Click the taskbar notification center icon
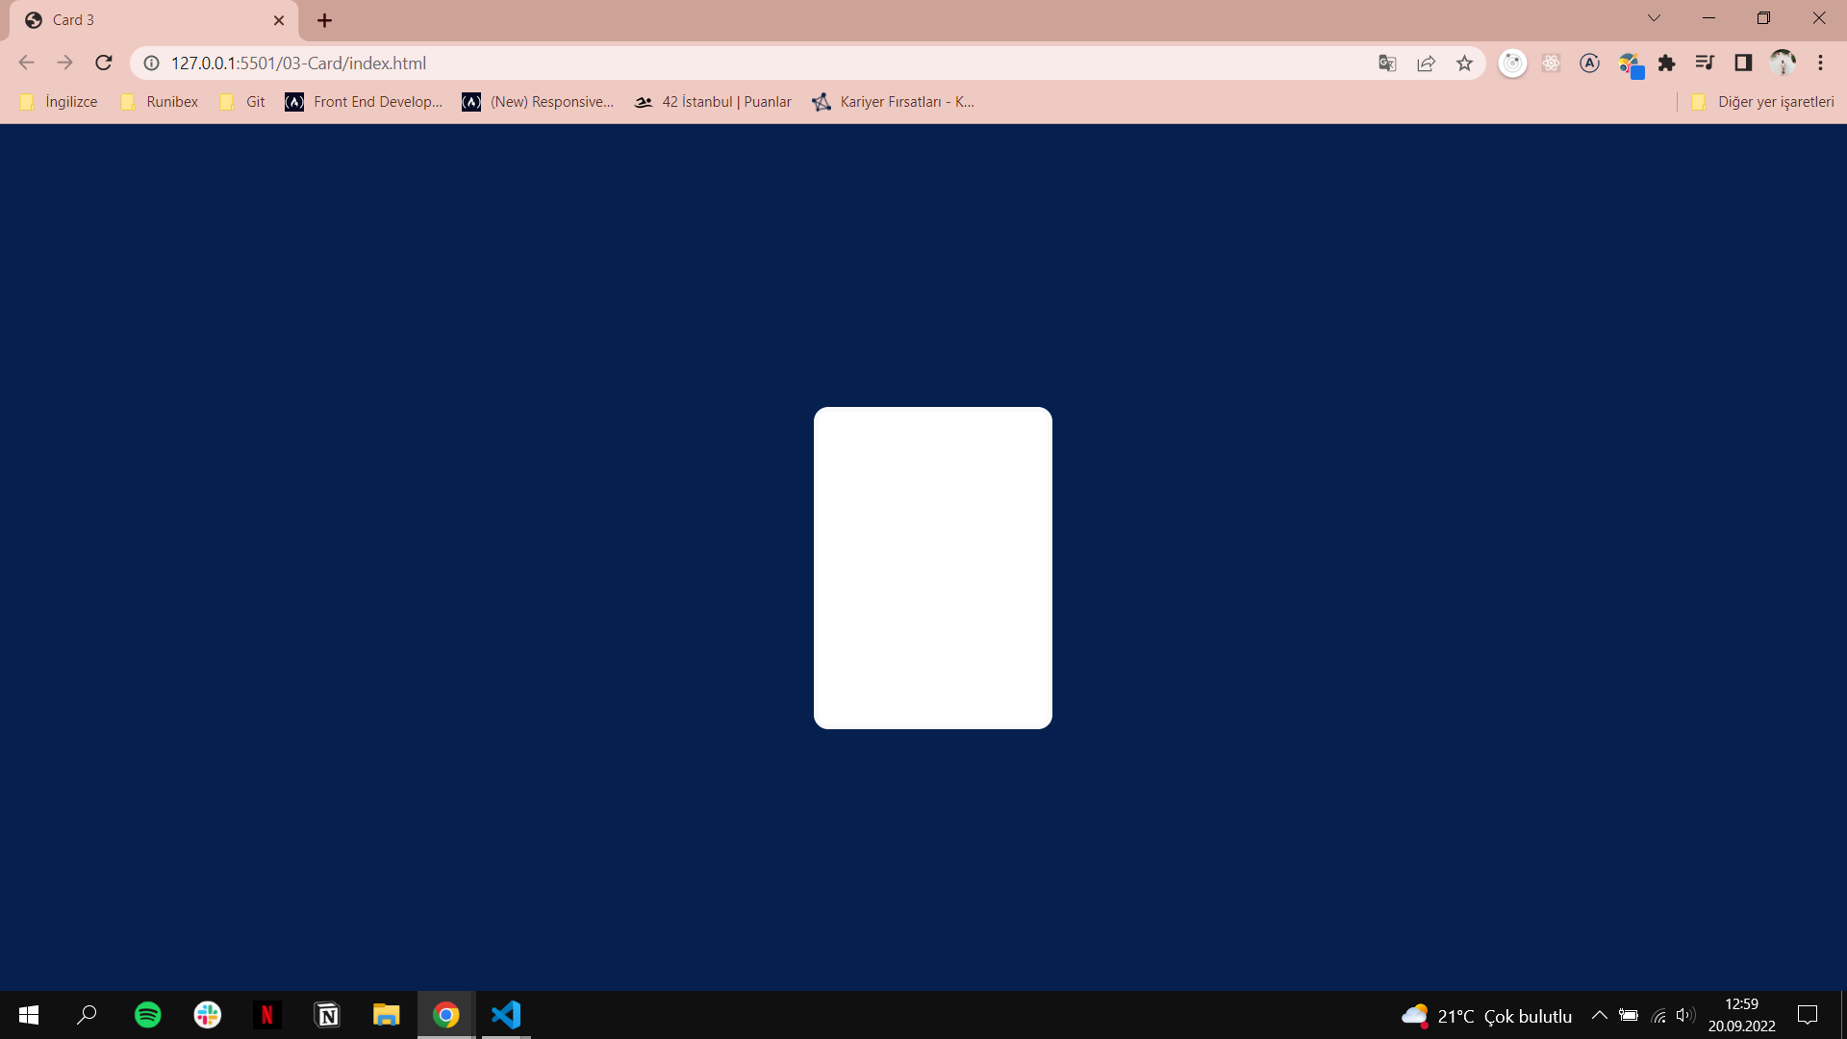 pyautogui.click(x=1808, y=1014)
